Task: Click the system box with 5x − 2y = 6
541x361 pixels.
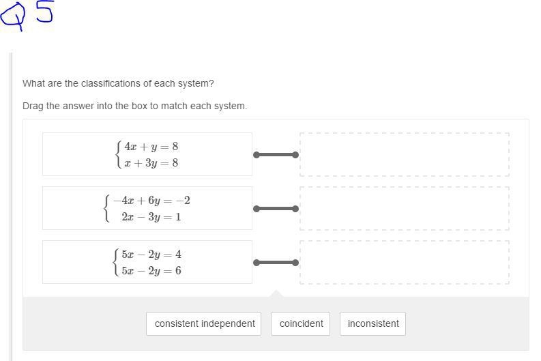Action: click(x=147, y=262)
